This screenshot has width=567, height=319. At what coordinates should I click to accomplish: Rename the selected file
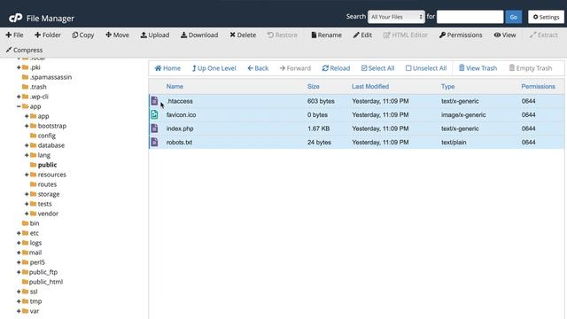[326, 35]
